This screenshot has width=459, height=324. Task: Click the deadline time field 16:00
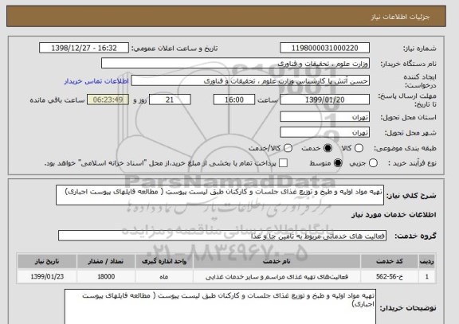[234, 100]
